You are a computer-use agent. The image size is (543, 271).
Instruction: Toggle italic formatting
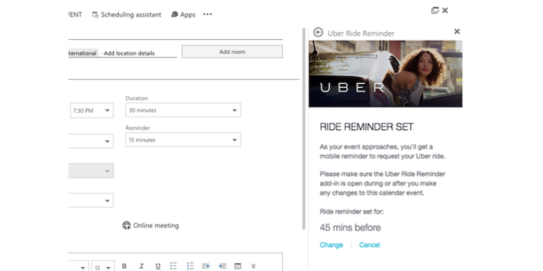pyautogui.click(x=141, y=266)
